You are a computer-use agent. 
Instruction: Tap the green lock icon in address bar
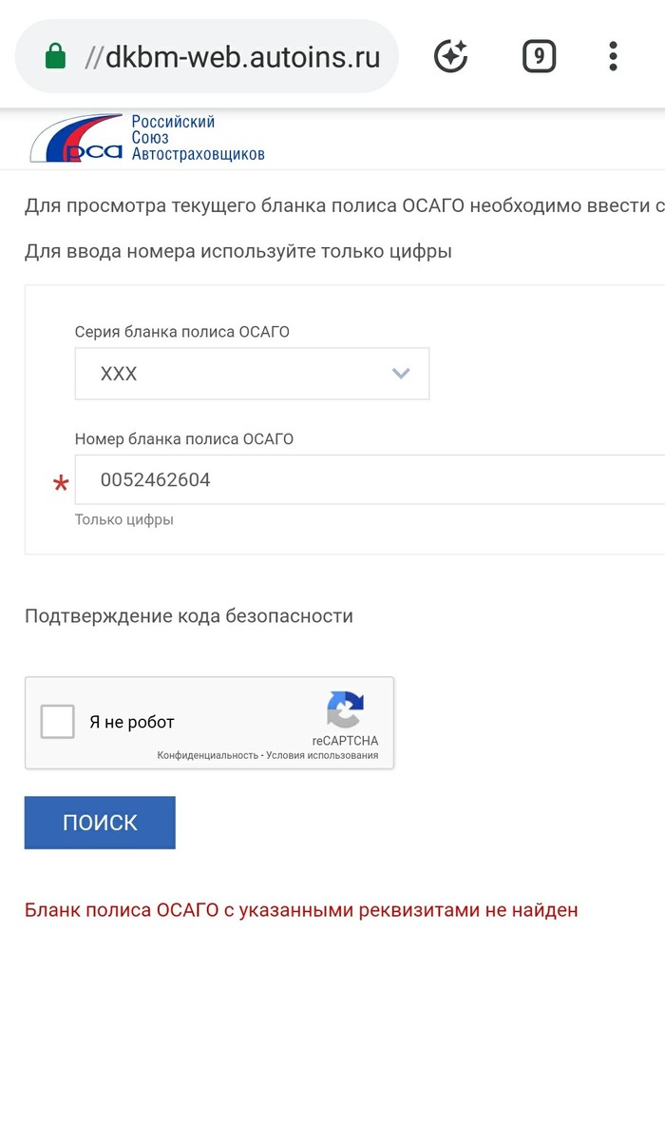pos(55,57)
